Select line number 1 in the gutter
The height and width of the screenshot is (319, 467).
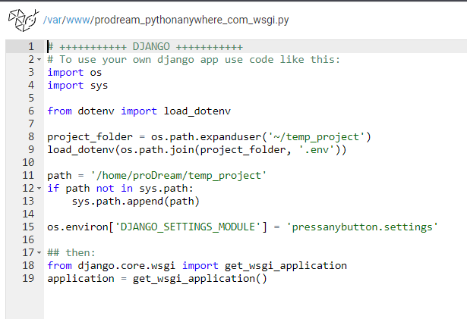pos(31,47)
